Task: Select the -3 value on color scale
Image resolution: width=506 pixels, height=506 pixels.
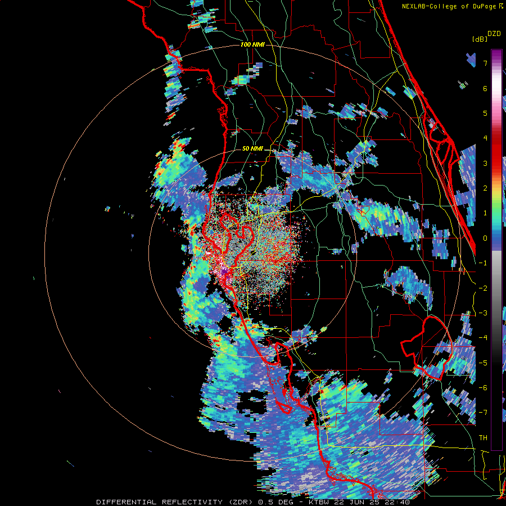Action: tap(483, 313)
